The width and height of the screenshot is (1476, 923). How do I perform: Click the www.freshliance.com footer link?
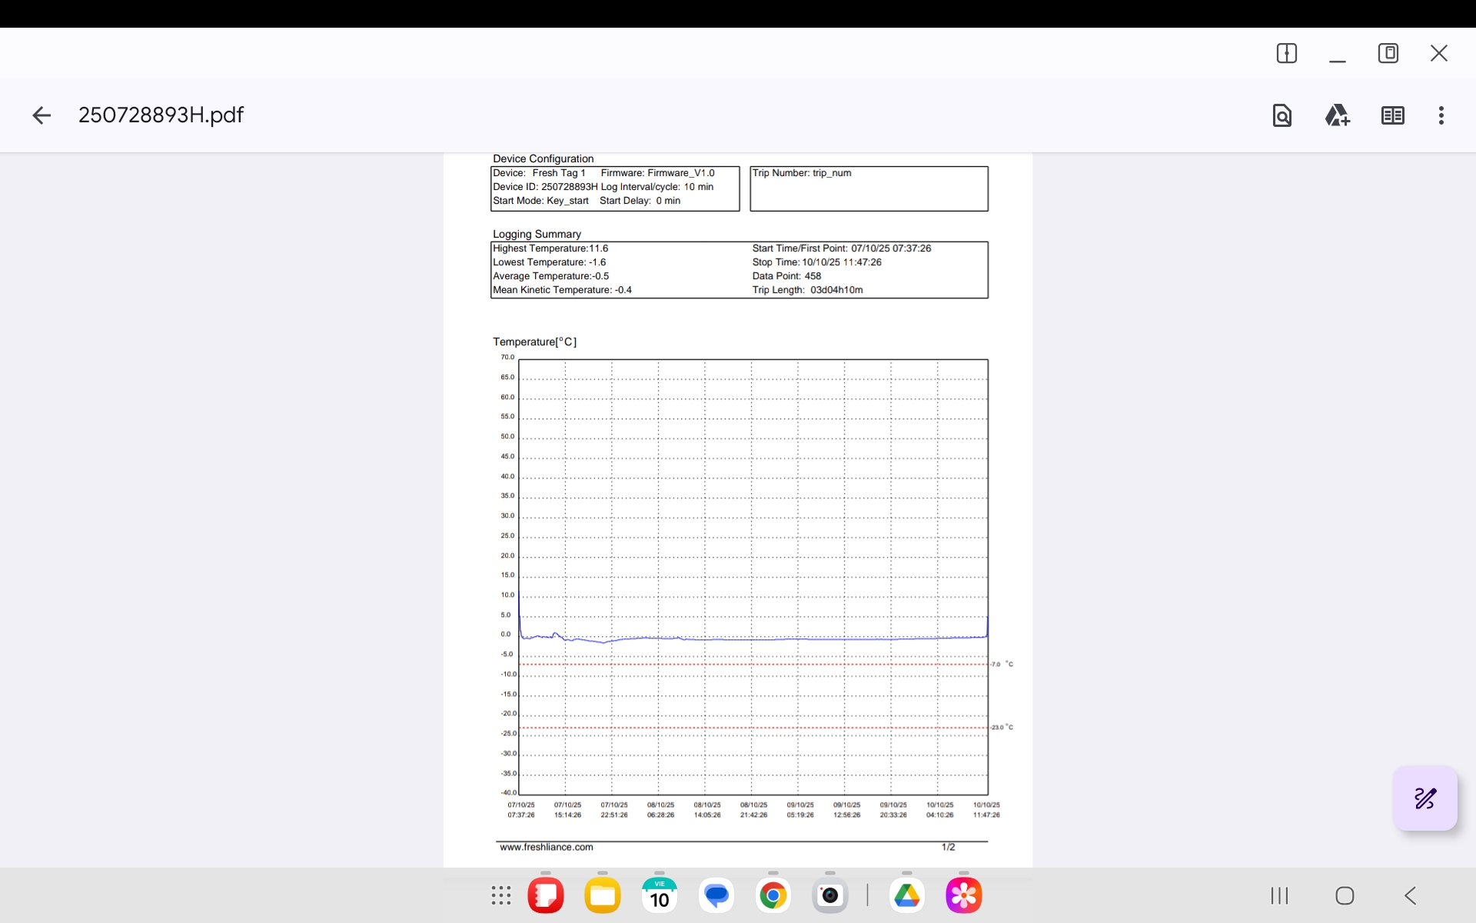pyautogui.click(x=547, y=847)
